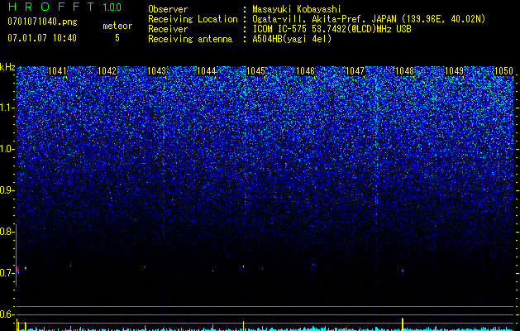Click the timestamp 07.01.07 10:40
Image resolution: width=520 pixels, height=331 pixels.
pos(42,38)
